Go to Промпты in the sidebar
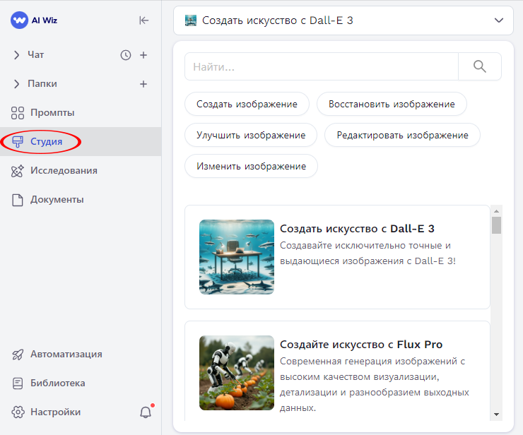The image size is (523, 435). tap(52, 113)
